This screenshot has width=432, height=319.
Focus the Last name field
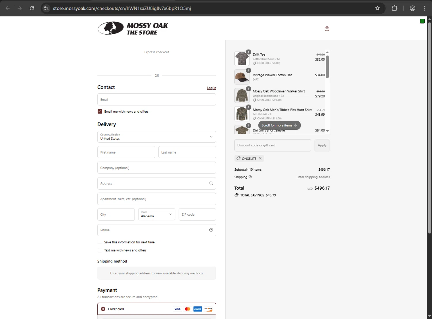[187, 152]
